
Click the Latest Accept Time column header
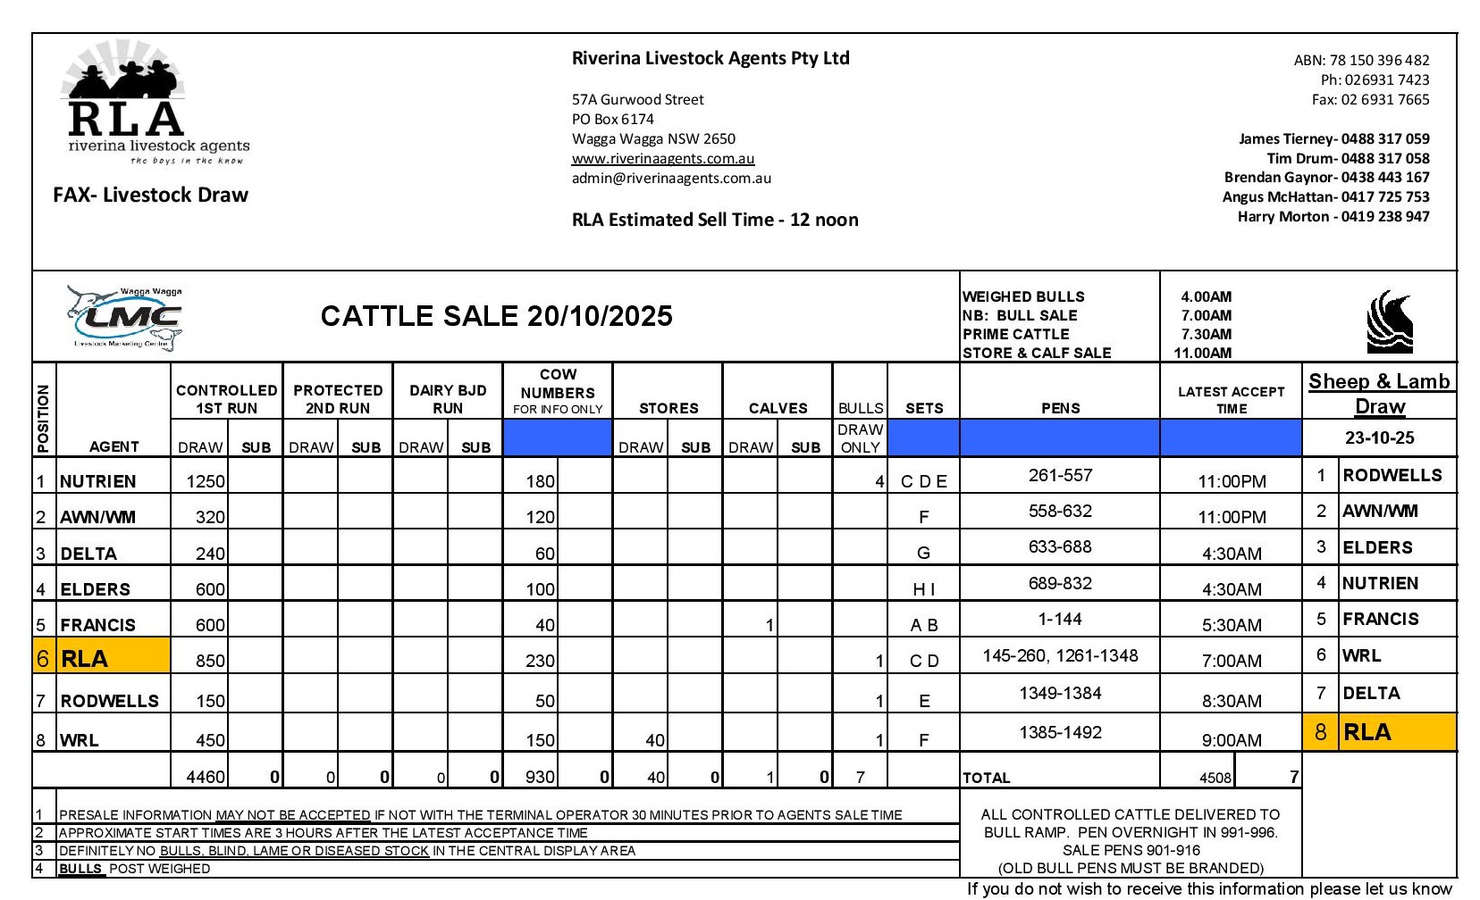point(1231,399)
